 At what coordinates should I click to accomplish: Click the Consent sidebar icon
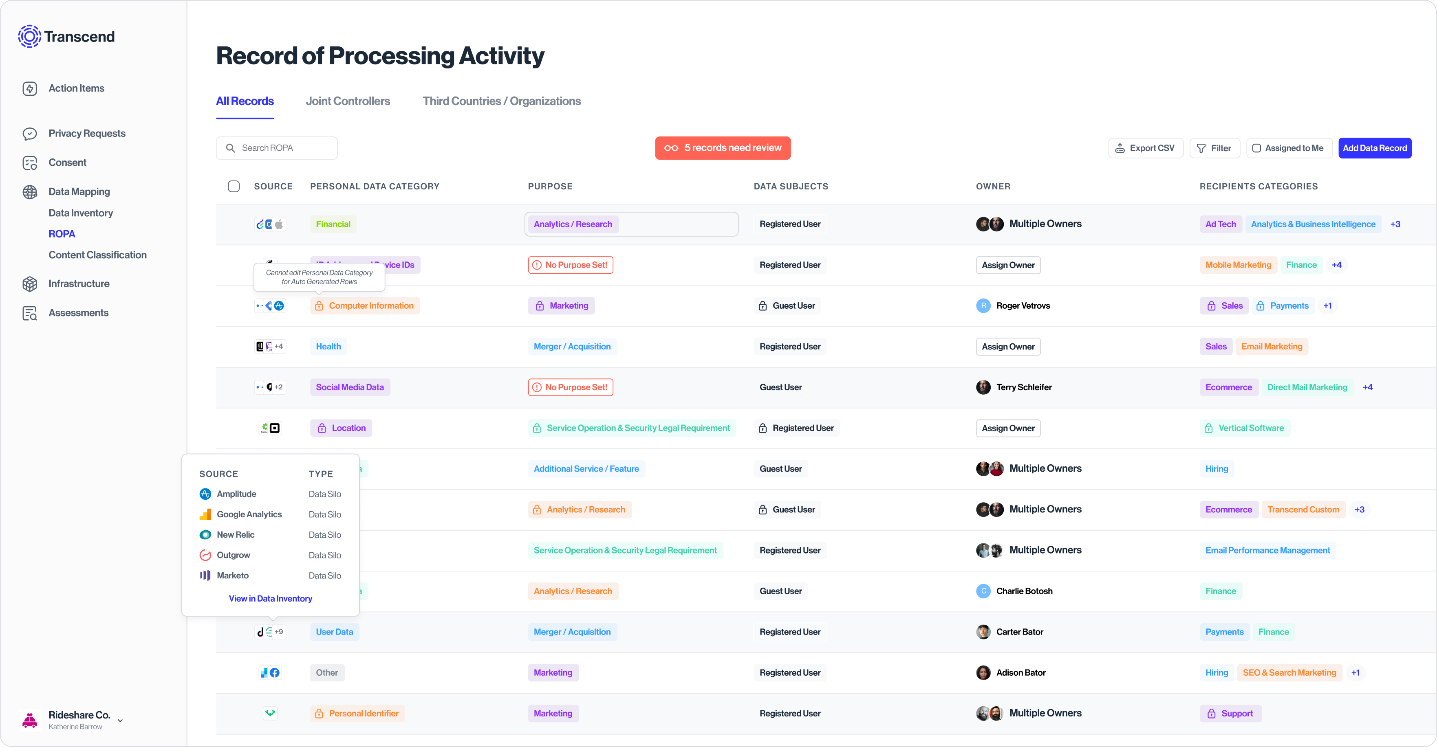[30, 163]
